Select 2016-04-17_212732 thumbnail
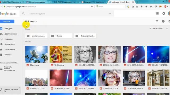 (36, 78)
